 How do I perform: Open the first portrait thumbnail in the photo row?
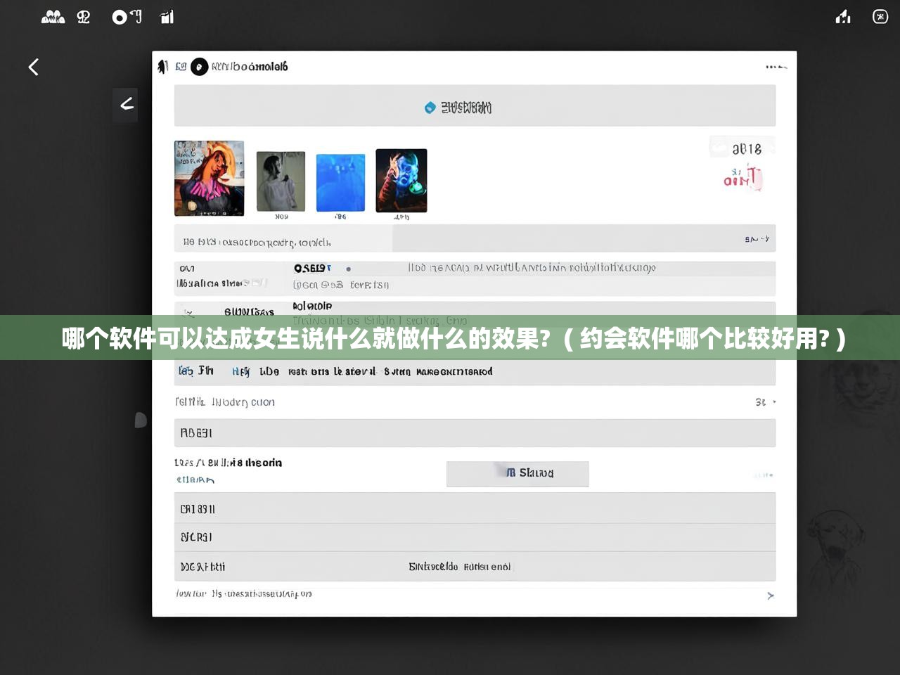tap(209, 178)
